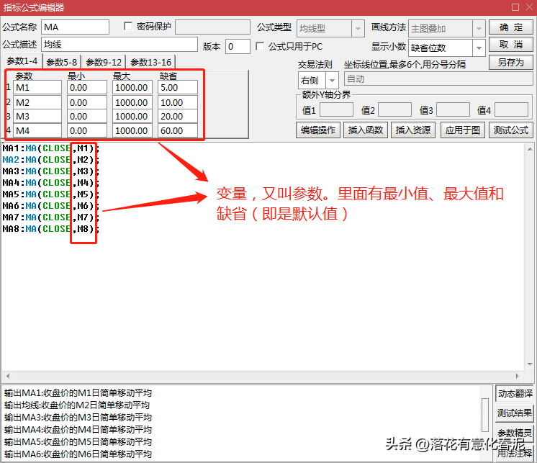Open the 交易法则 dropdown showing 右侧
Viewport: 537px width, 463px height.
pos(332,81)
